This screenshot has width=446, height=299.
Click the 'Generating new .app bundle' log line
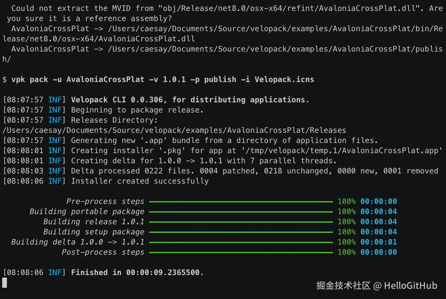[x=224, y=140]
